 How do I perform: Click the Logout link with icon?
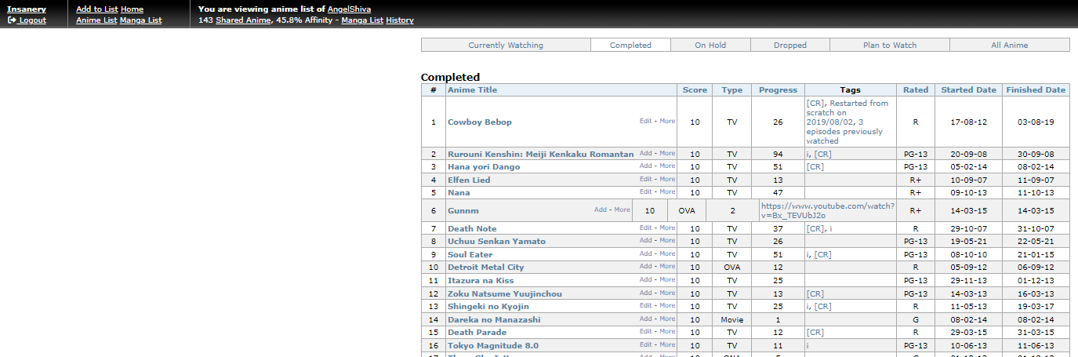click(x=27, y=20)
